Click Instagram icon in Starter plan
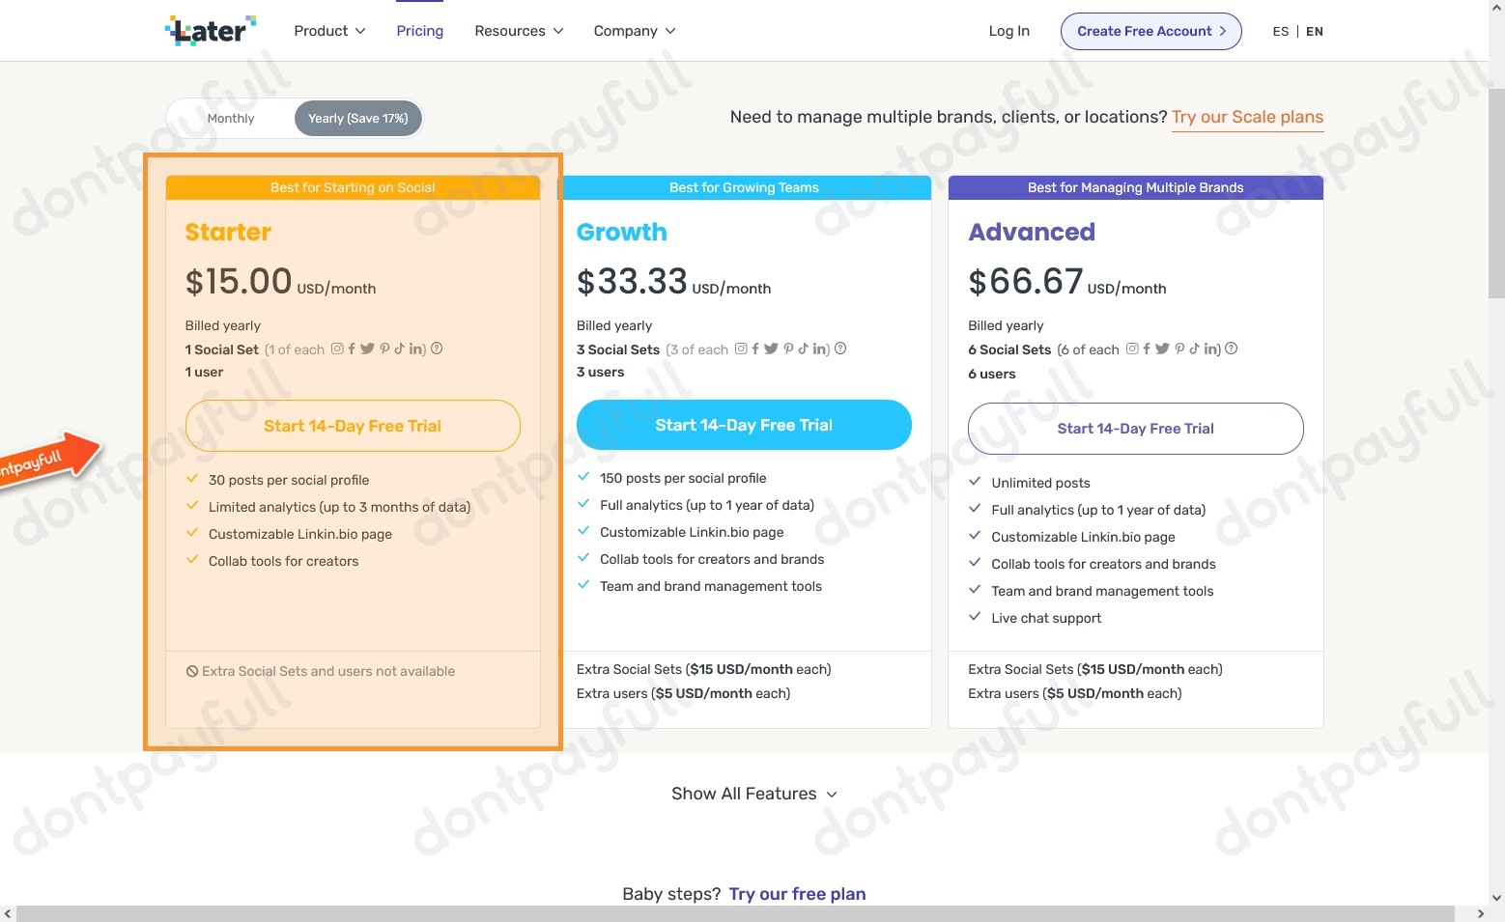The image size is (1505, 922). [337, 349]
